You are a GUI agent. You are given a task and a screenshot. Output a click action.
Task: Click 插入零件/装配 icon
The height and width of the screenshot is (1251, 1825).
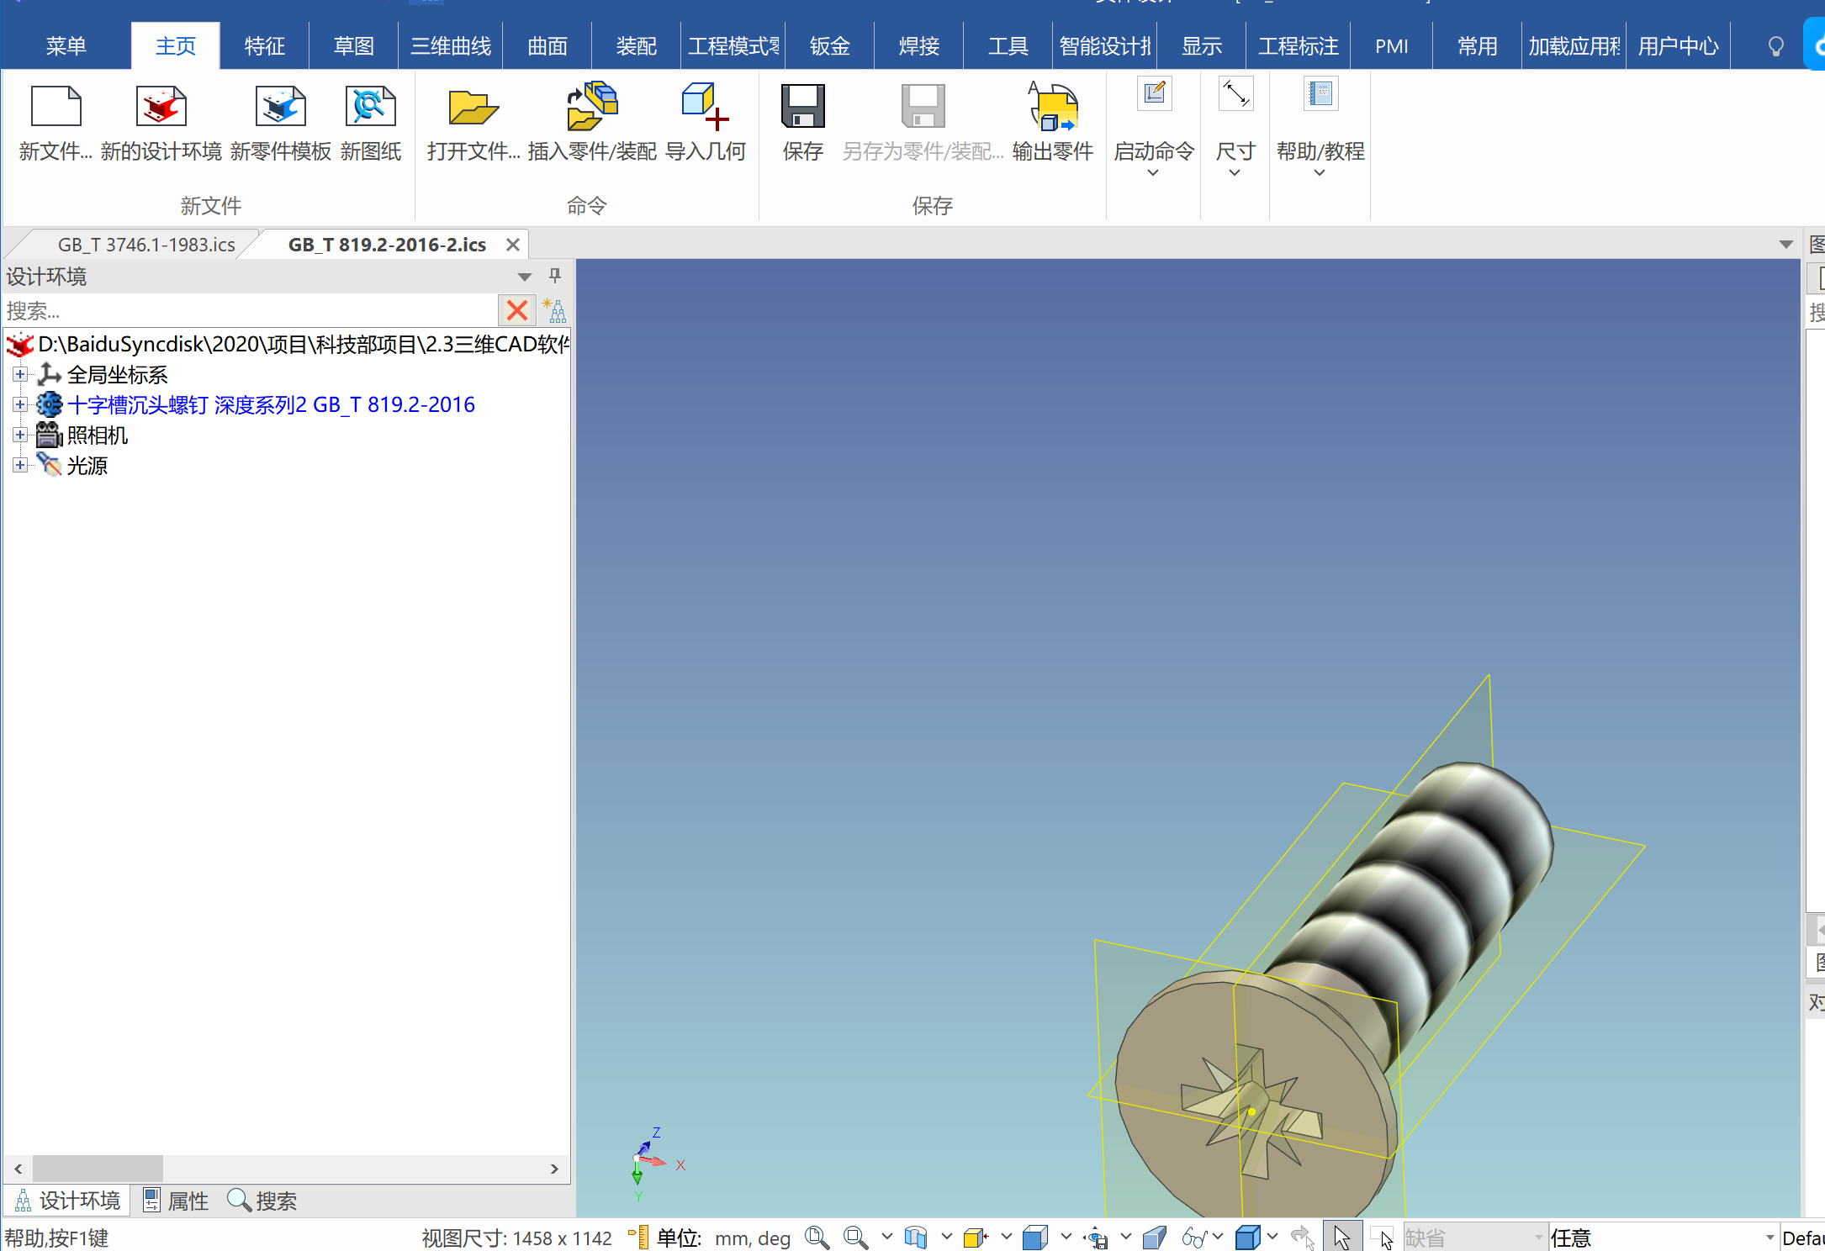click(x=592, y=107)
